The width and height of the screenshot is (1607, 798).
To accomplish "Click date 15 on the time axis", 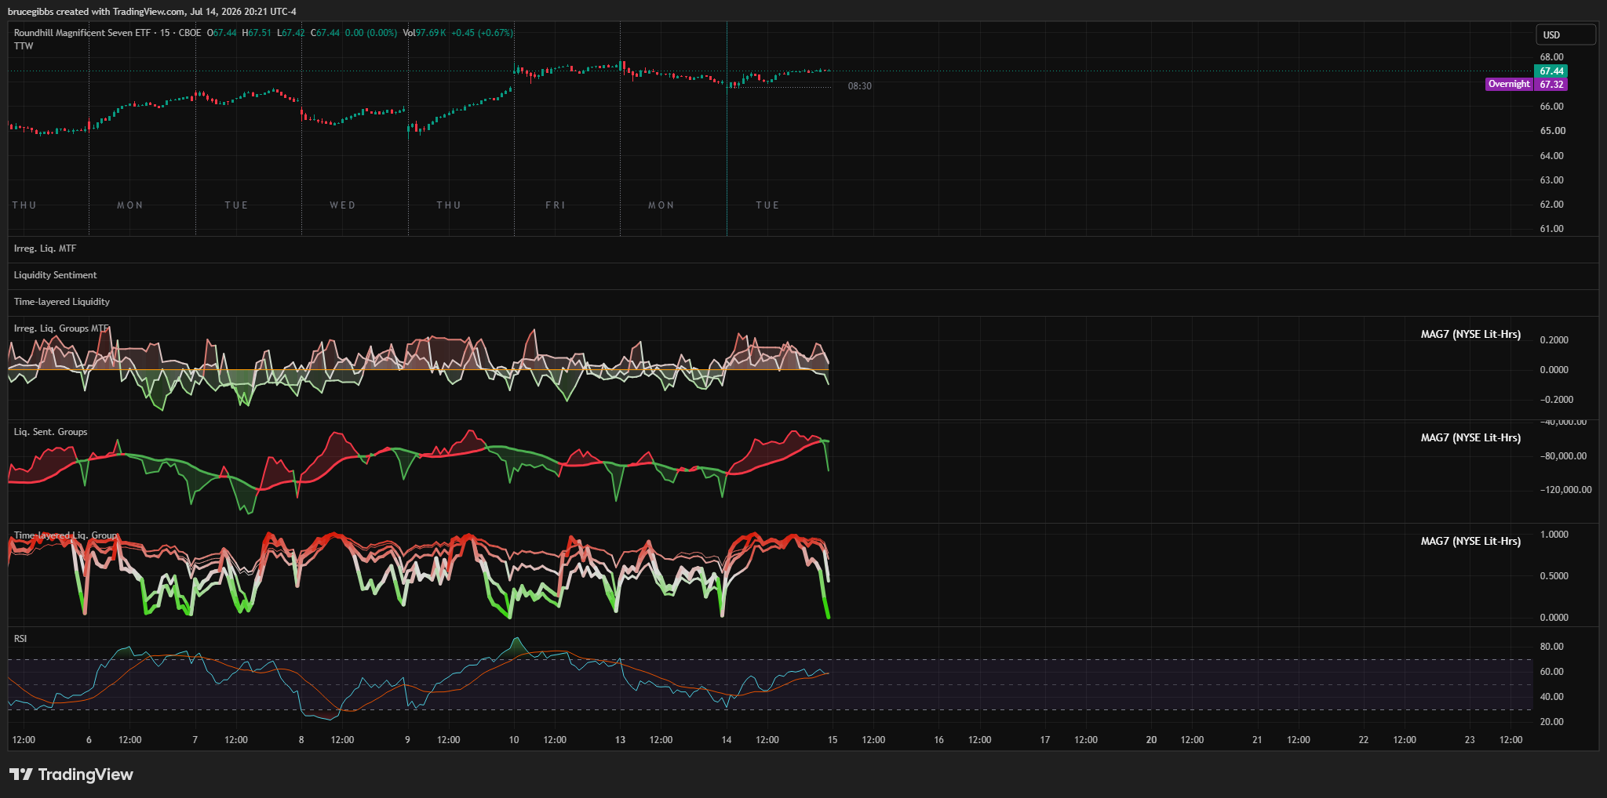I will click(833, 740).
